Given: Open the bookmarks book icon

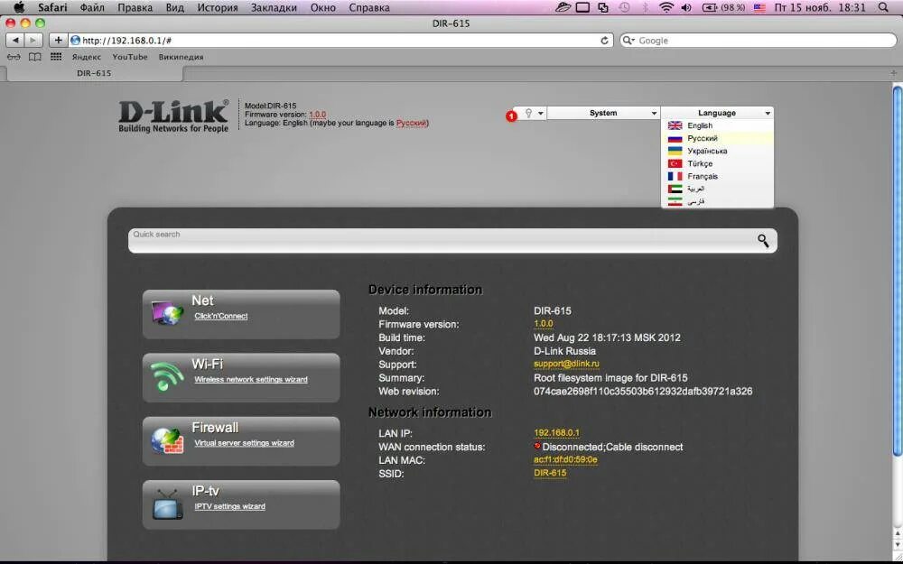Looking at the screenshot, I should click(35, 57).
